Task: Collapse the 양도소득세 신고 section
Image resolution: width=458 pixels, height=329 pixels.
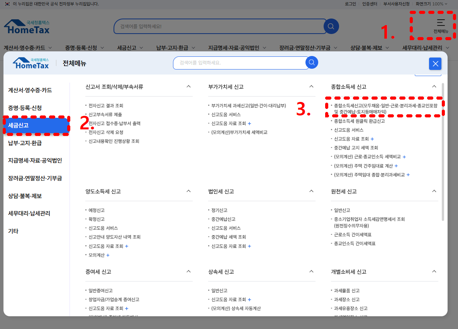Action: pos(189,191)
